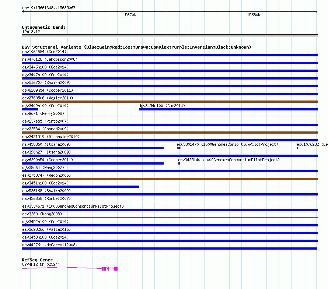This screenshot has height=289, width=328.
Task: Open the esv3334671 (1000GenomesConsortiumPilotProject) label
Action: click(73, 206)
